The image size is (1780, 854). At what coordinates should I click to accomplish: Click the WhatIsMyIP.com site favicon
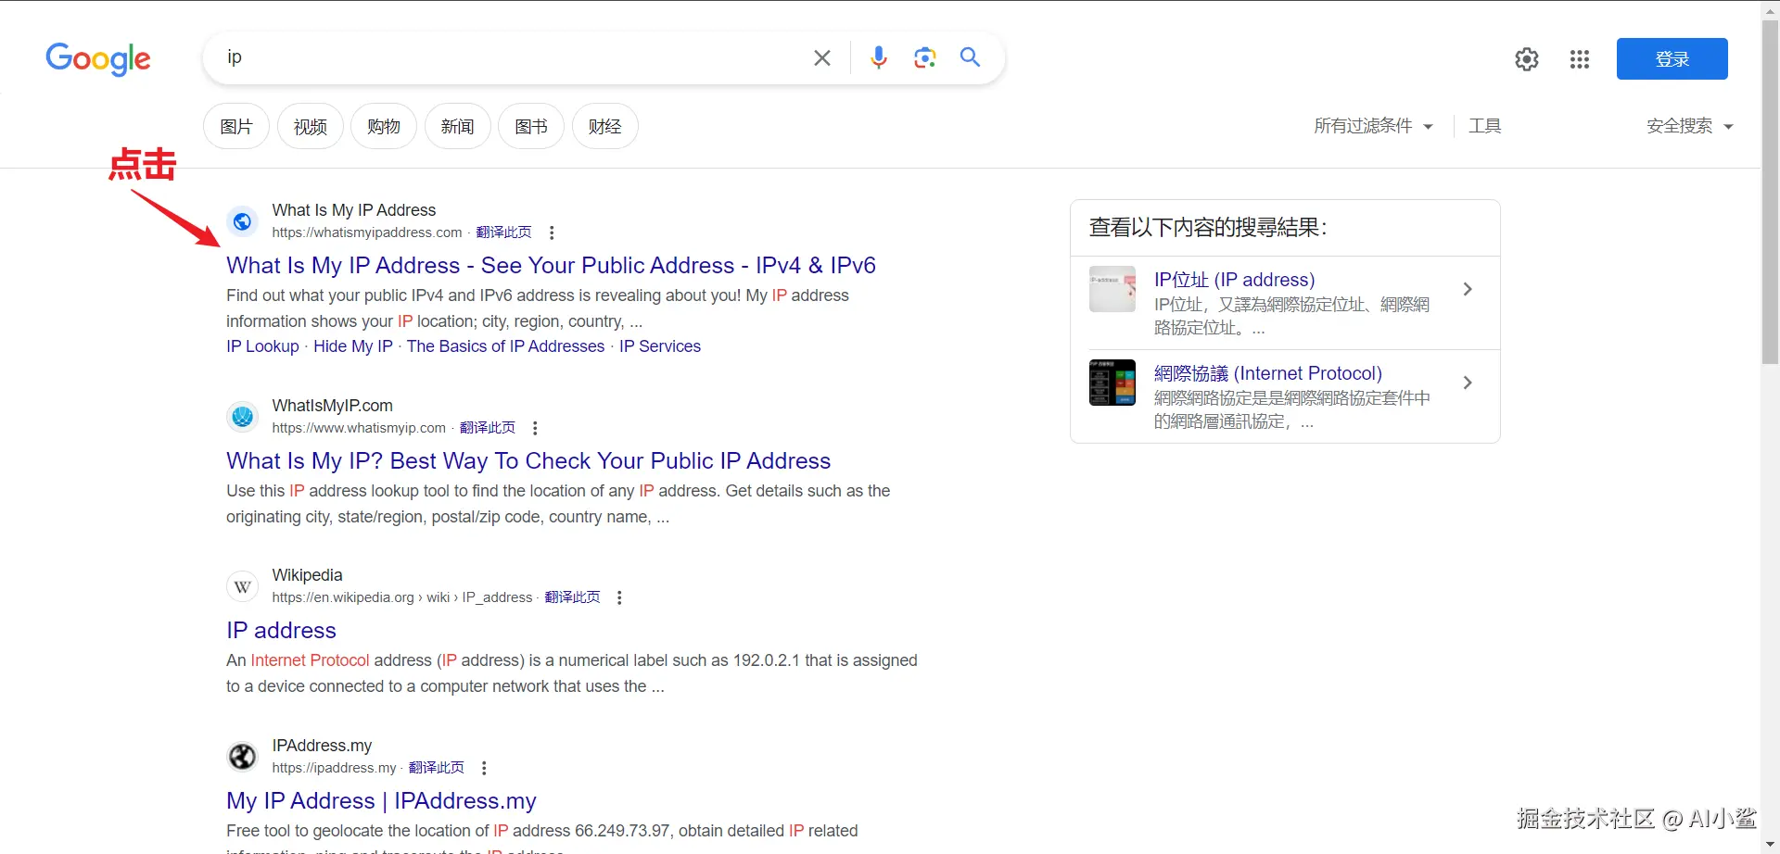[242, 417]
